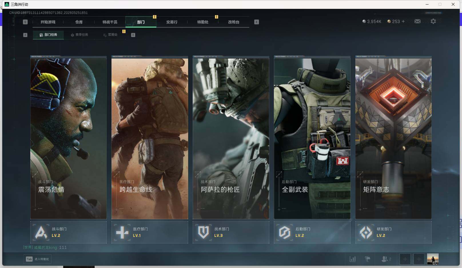
Task: Click the E key next-tab icon
Action: click(x=256, y=22)
